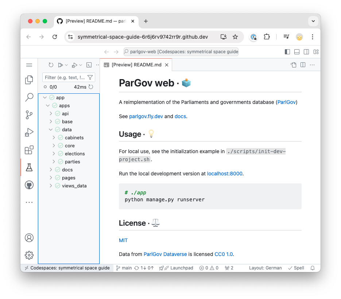This screenshot has height=299, width=341.
Task: Open the localhost:8000 link
Action: pos(225,174)
